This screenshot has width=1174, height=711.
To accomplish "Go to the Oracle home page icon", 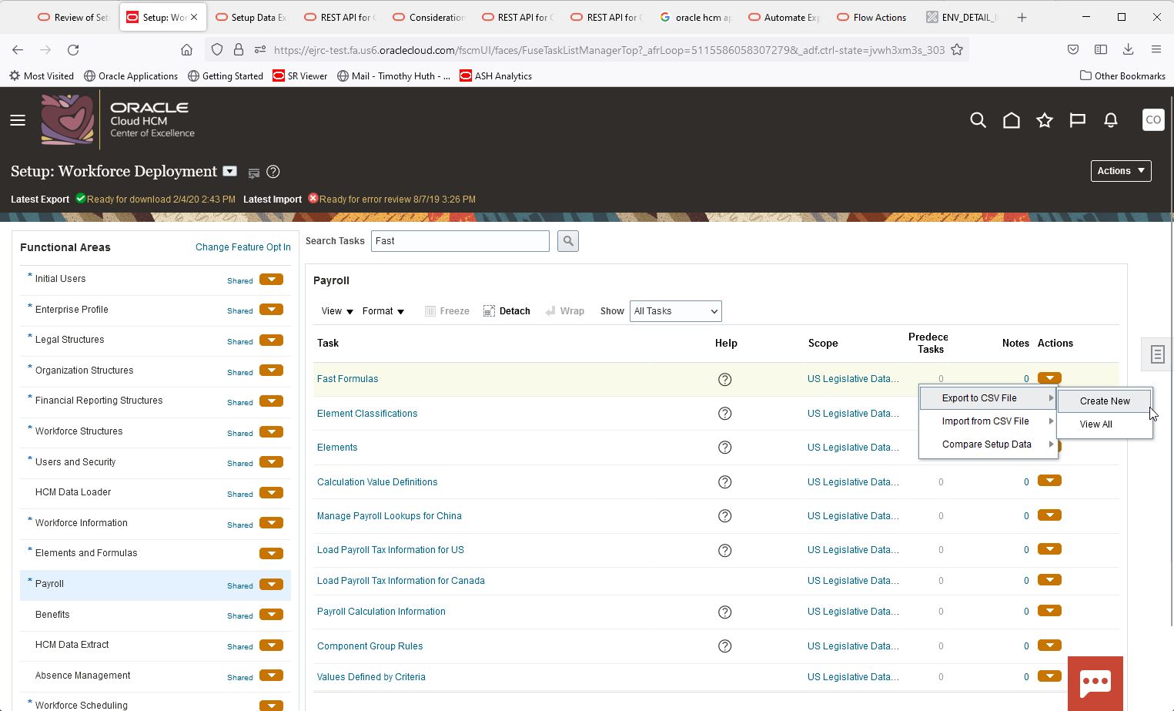I will (x=1011, y=120).
